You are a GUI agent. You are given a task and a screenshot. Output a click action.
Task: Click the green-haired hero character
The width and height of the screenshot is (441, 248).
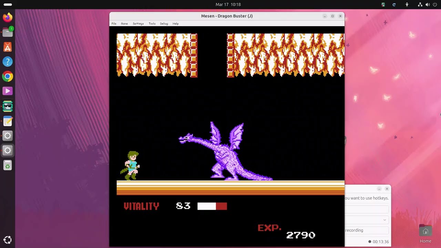pyautogui.click(x=130, y=166)
